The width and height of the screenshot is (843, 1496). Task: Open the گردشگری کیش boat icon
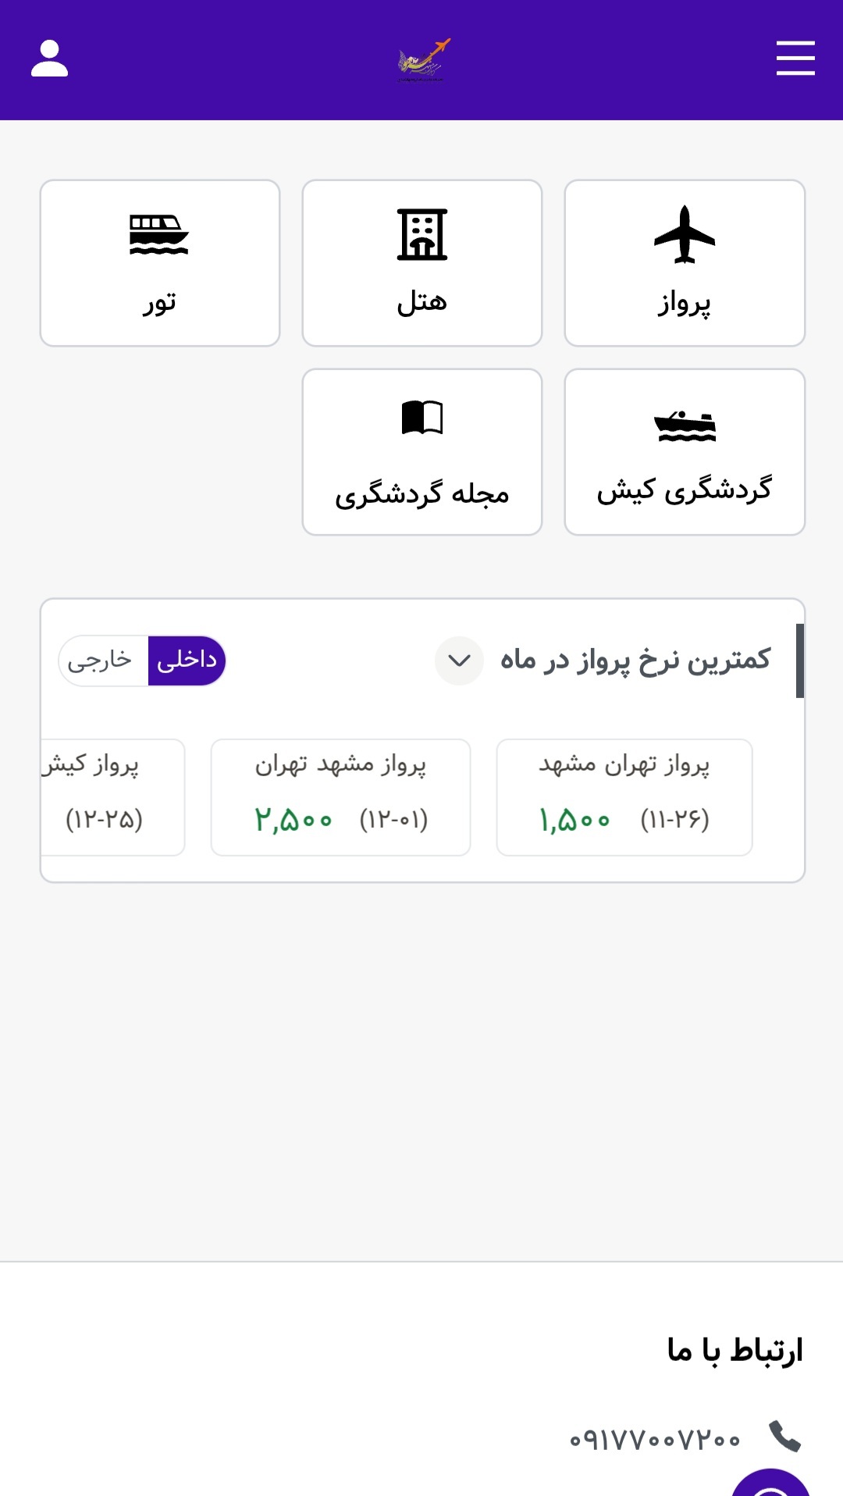[685, 426]
